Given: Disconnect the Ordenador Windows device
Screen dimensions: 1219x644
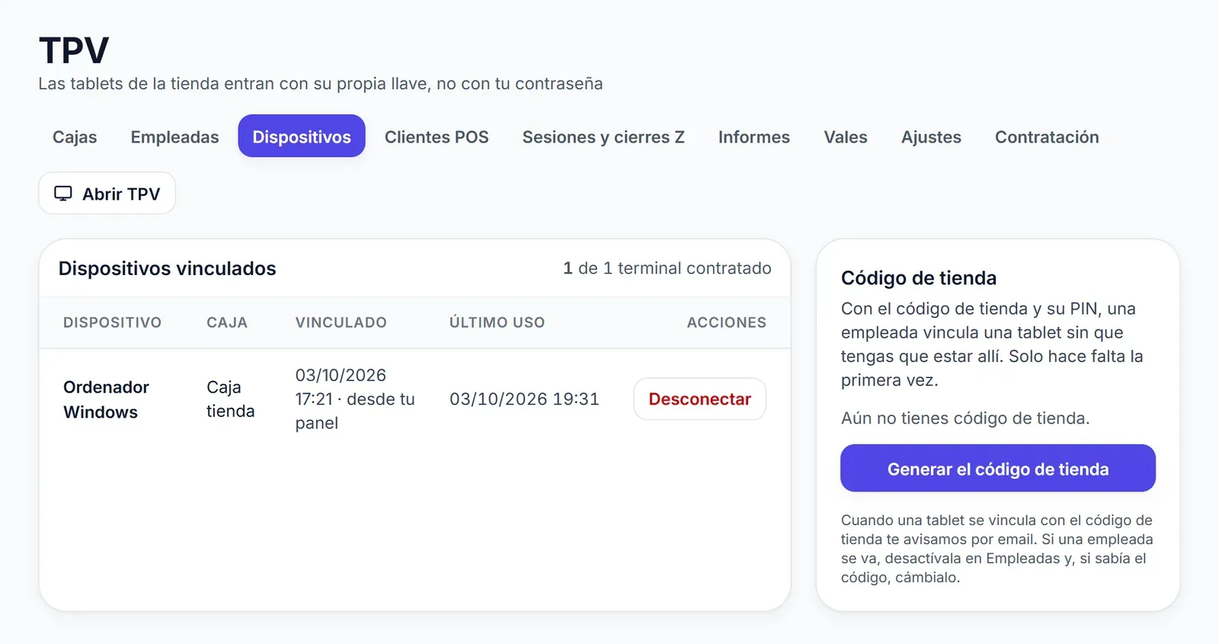Looking at the screenshot, I should click(699, 399).
